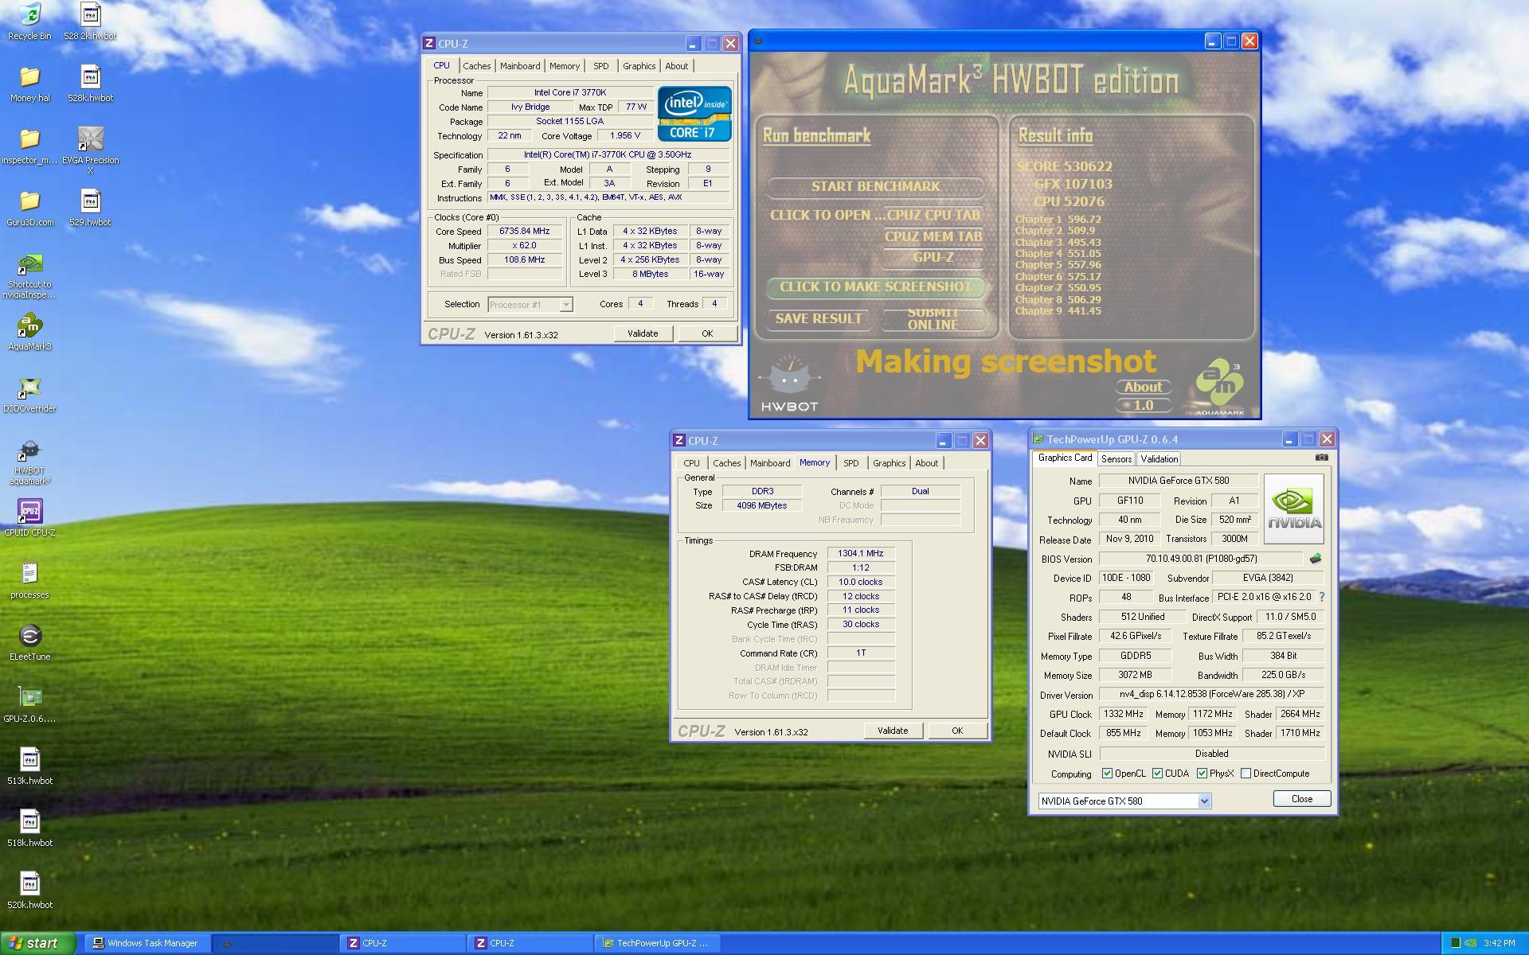Screen dimensions: 1529x955
Task: Switch to the Sensors tab in GPU-Z
Action: (1116, 459)
